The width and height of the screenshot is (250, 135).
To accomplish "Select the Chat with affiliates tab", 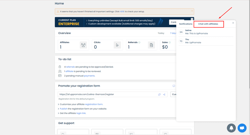I will point(209,24).
